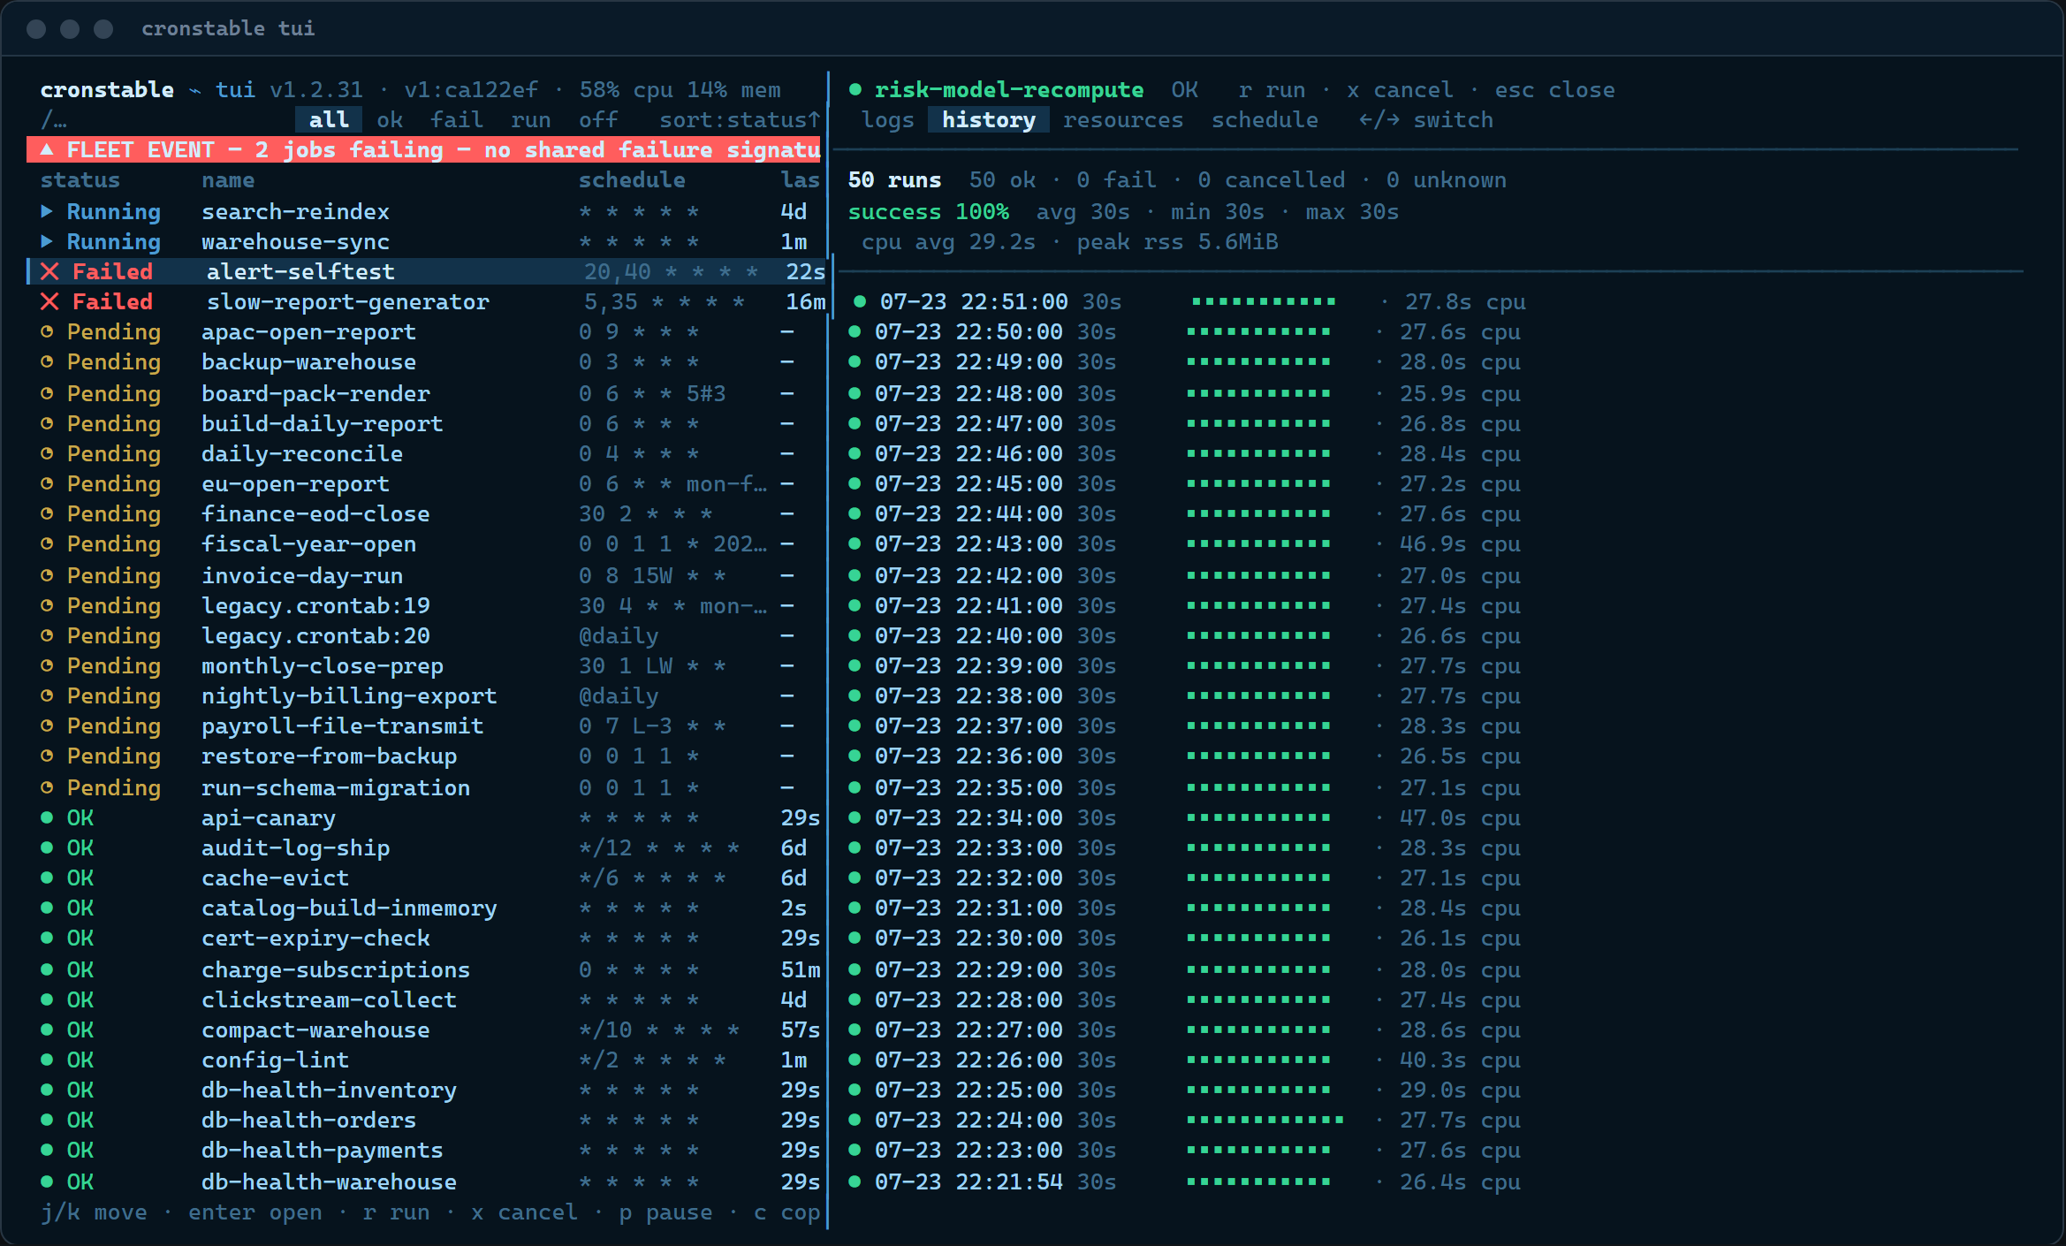Viewport: 2066px width, 1246px height.
Task: Select the 'all' job filter
Action: [329, 119]
